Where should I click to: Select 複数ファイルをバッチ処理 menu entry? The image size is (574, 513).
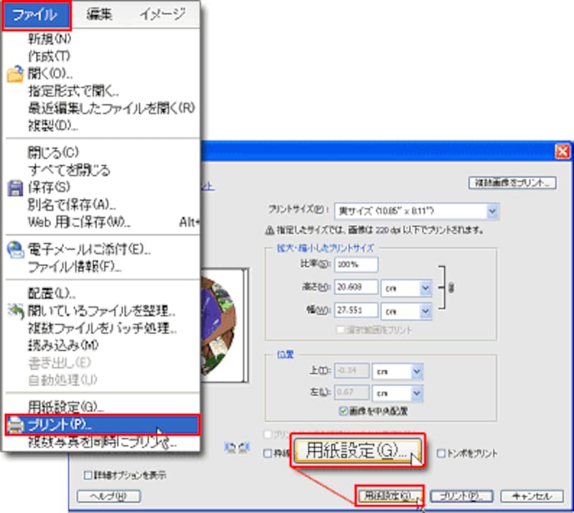point(102,329)
